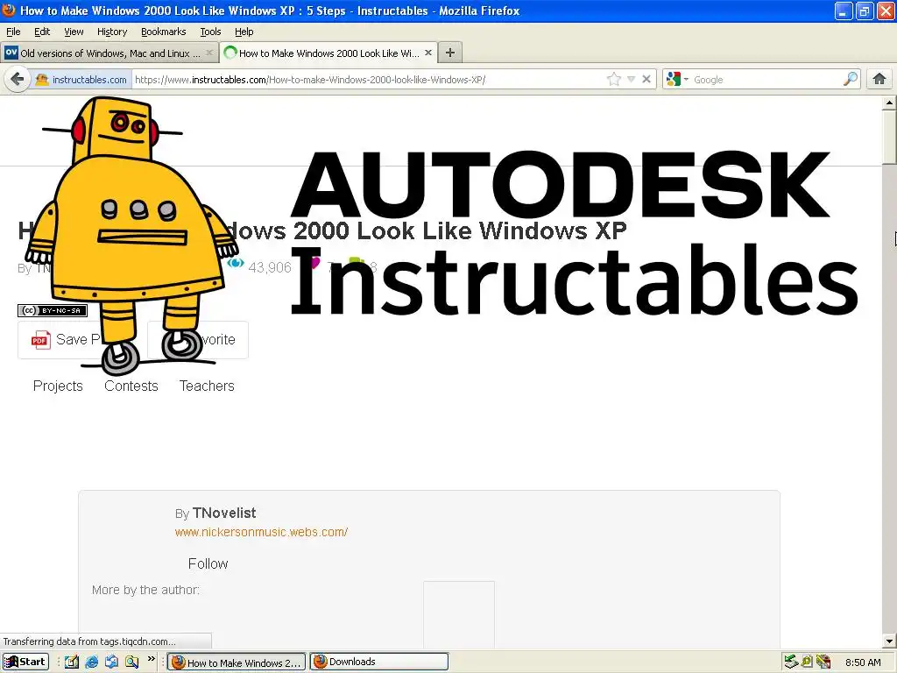The width and height of the screenshot is (897, 673).
Task: Switch to Downloads window in taskbar
Action: tap(379, 662)
